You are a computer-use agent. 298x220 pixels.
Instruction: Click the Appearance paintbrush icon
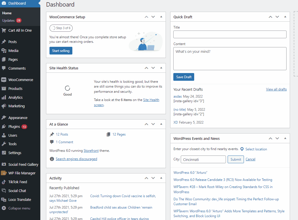4,118
